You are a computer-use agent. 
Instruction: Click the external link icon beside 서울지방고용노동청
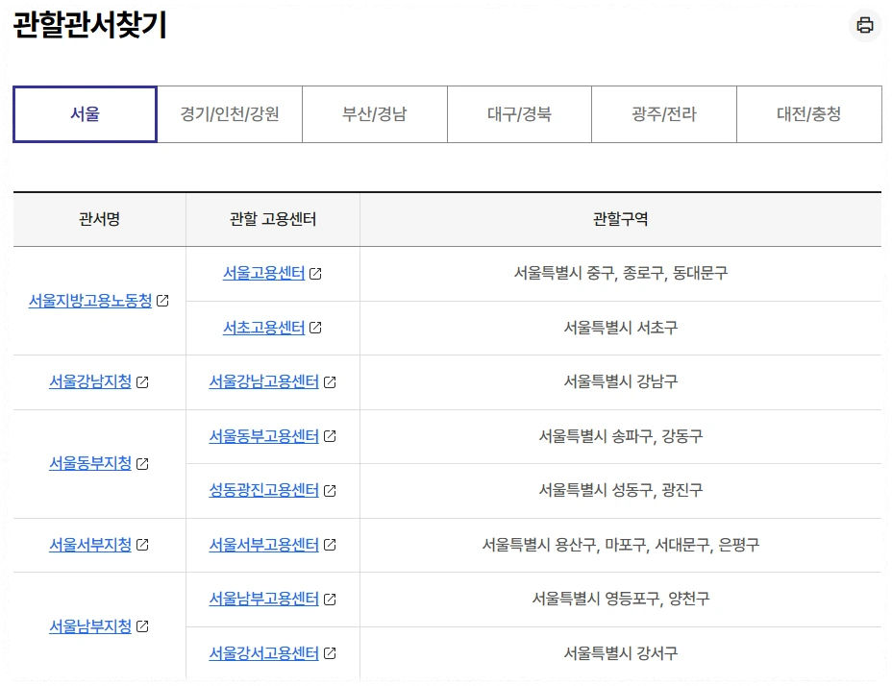point(163,300)
